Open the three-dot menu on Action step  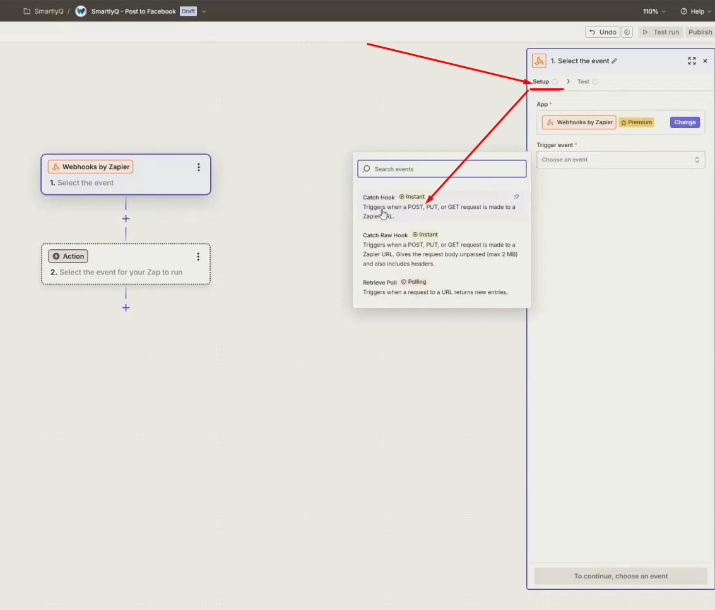click(x=198, y=257)
